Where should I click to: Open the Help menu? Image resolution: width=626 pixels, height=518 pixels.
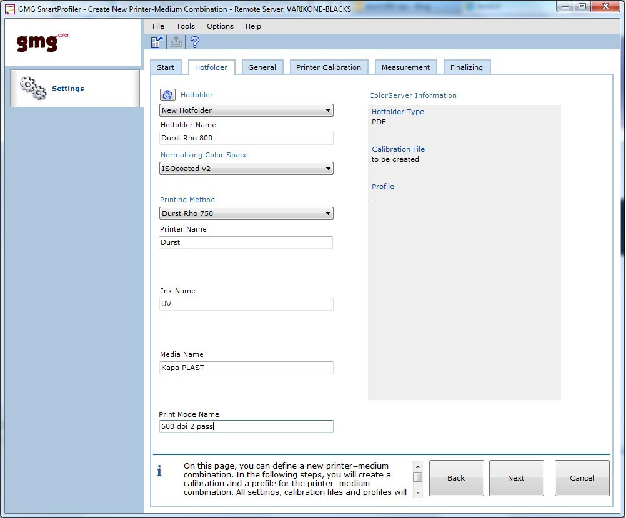[x=253, y=26]
